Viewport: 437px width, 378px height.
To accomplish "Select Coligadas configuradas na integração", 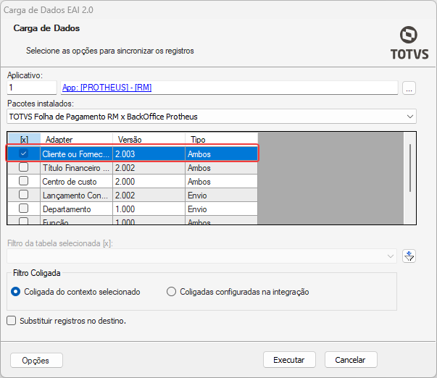I will coord(171,292).
